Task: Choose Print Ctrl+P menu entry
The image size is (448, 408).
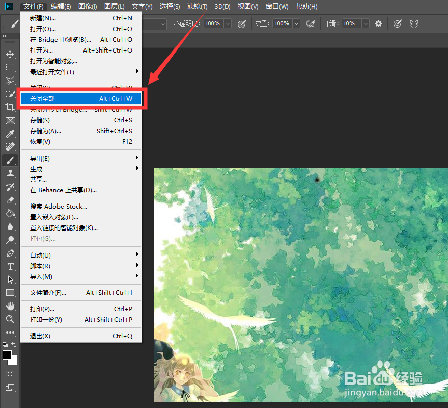Action: 81,309
